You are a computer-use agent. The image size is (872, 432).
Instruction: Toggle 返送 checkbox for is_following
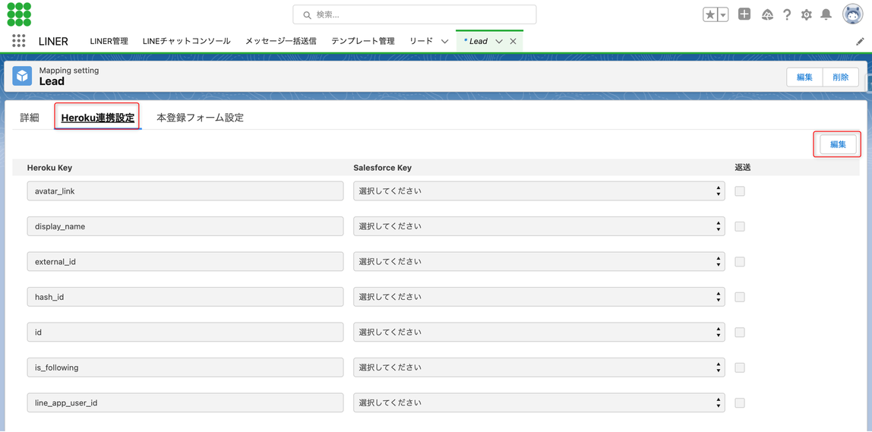pyautogui.click(x=740, y=367)
